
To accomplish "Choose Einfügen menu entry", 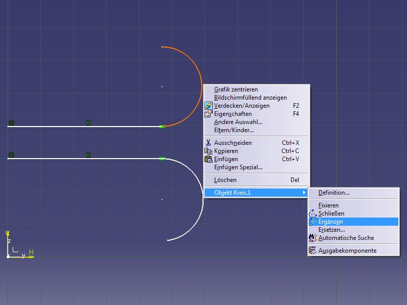I will [257, 159].
